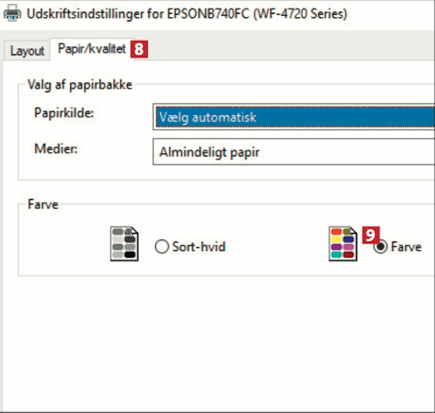Switch to the Layout tab
This screenshot has height=413, width=435.
coord(27,51)
